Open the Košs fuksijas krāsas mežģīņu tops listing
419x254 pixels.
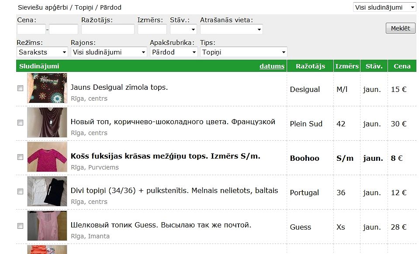[166, 156]
